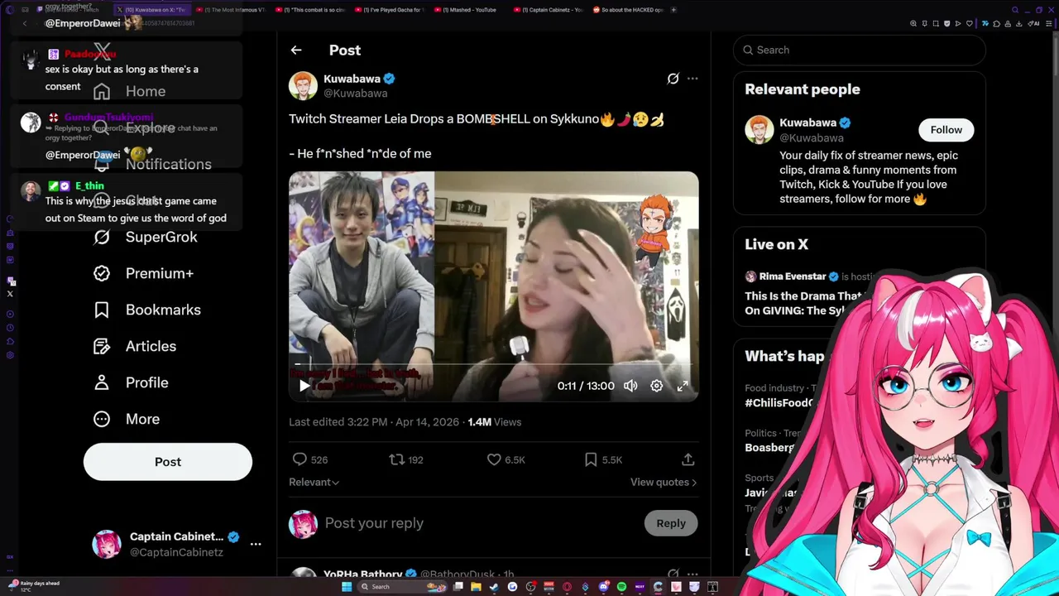
Task: Switch to the Mtashed - YouTube tab
Action: [470, 10]
